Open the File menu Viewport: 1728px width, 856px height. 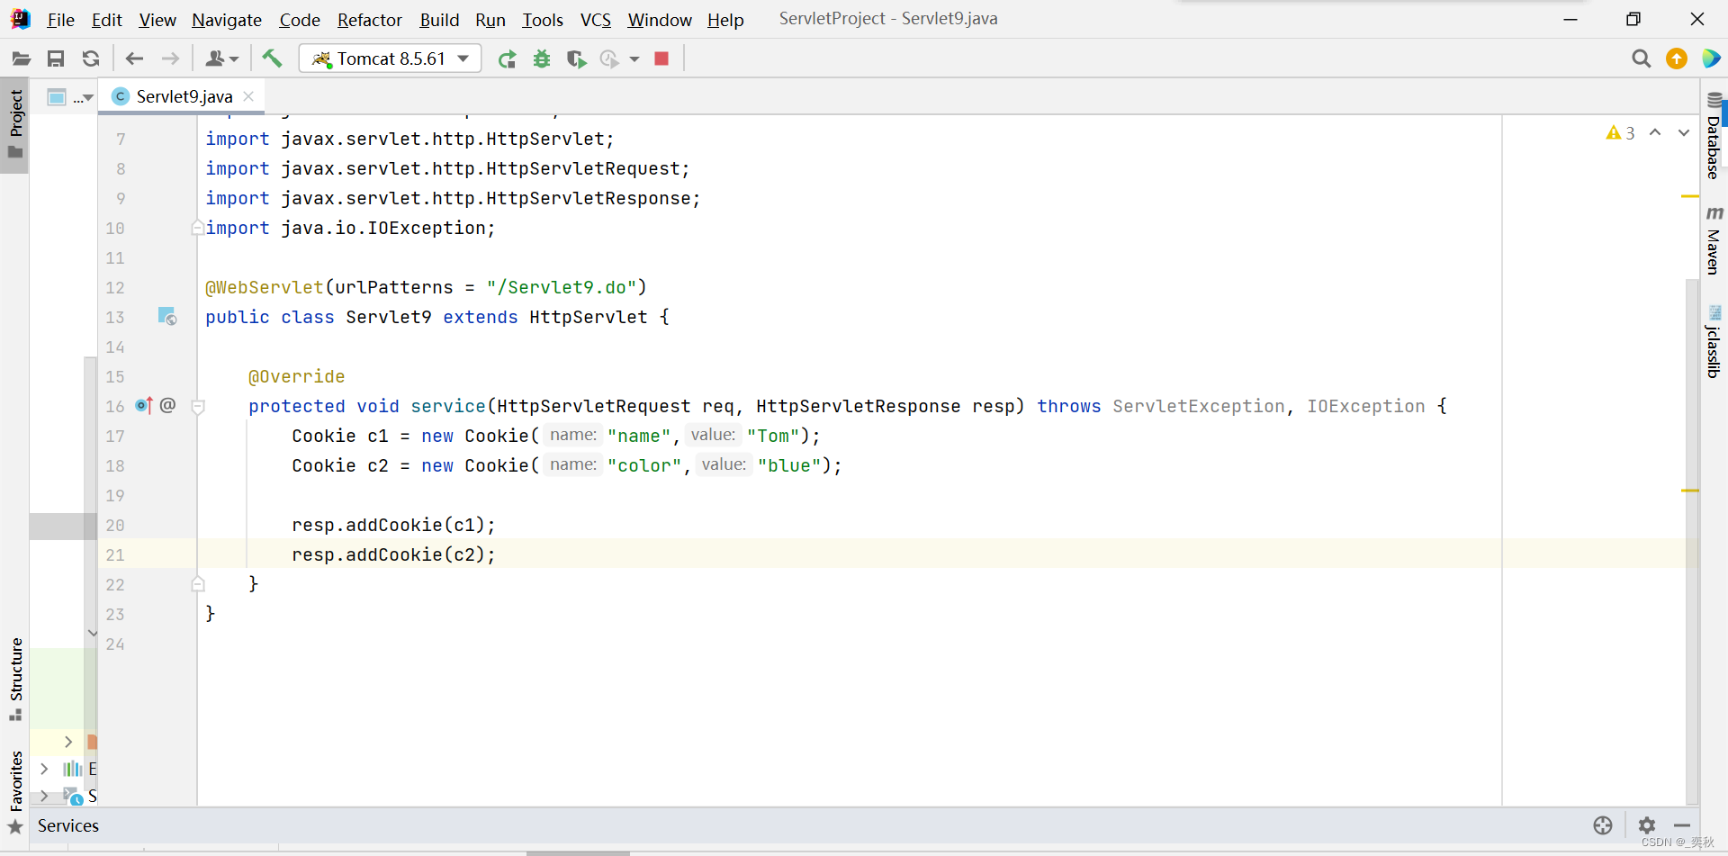(60, 20)
